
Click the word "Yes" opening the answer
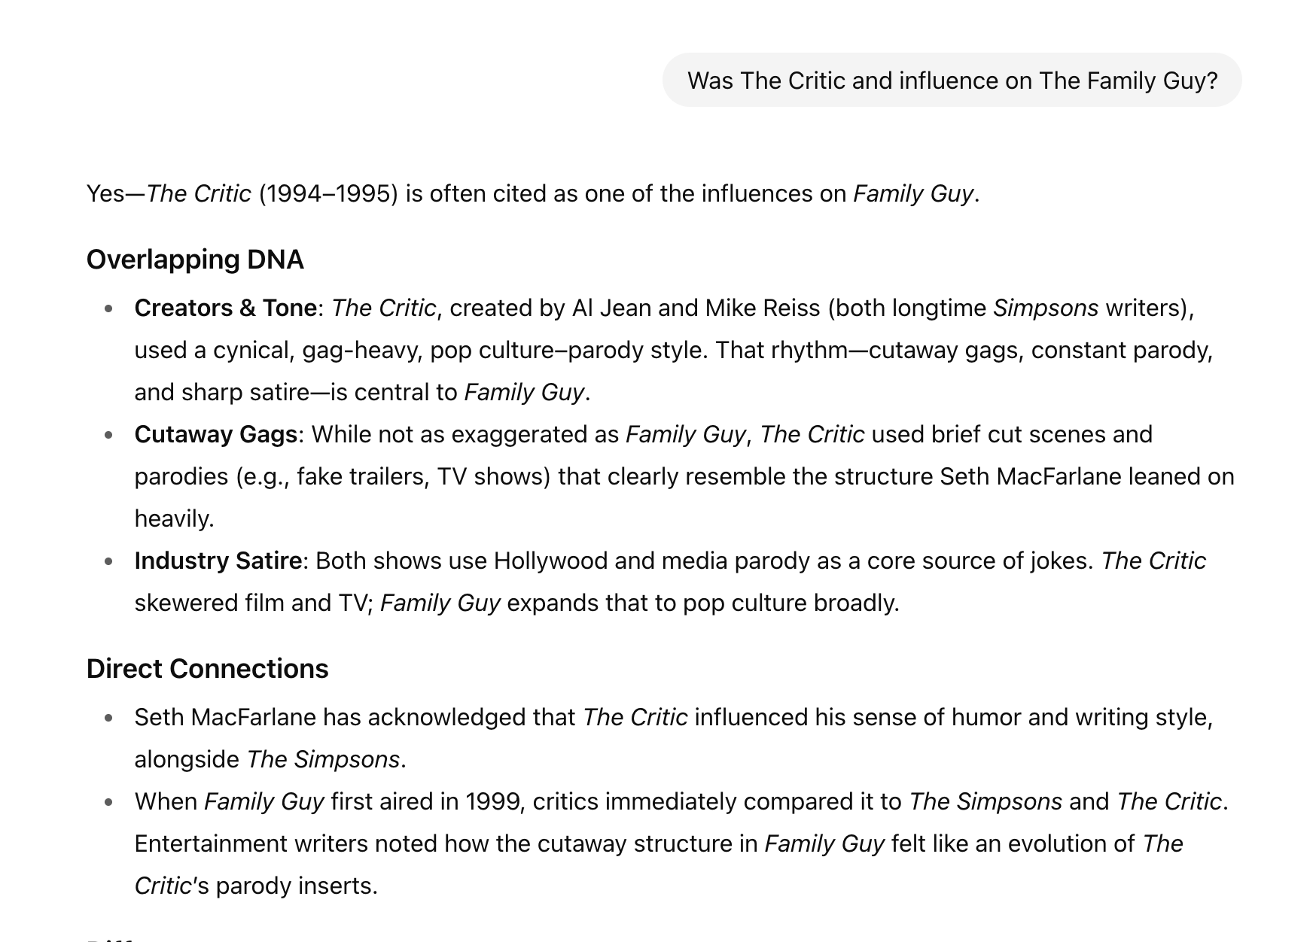pyautogui.click(x=105, y=193)
